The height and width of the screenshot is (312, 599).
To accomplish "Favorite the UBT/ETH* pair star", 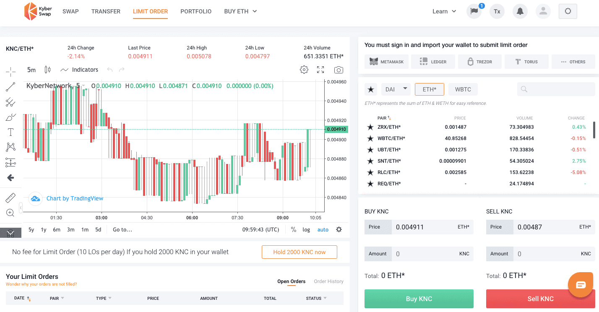I will 370,150.
